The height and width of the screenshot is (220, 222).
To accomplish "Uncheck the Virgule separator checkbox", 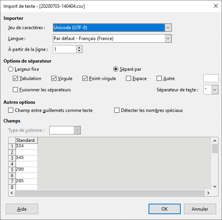I will coord(54,79).
